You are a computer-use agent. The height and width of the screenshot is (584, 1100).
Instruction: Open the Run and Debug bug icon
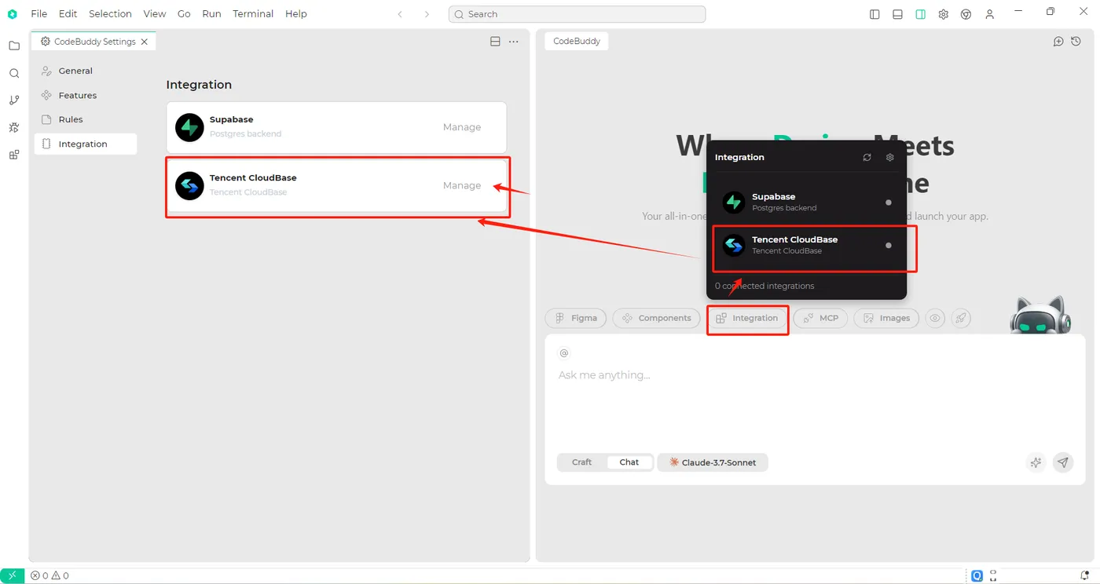point(14,127)
